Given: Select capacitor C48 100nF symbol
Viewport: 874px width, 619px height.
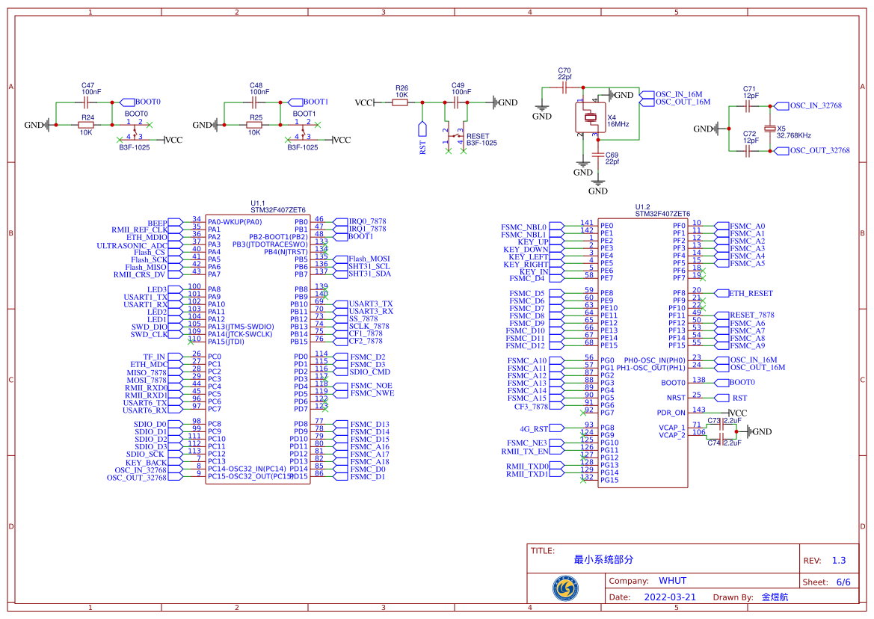Looking at the screenshot, I should pos(254,102).
